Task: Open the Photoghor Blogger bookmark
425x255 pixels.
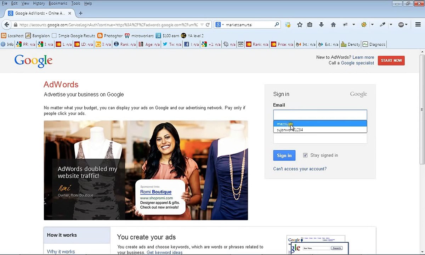Action: (110, 36)
